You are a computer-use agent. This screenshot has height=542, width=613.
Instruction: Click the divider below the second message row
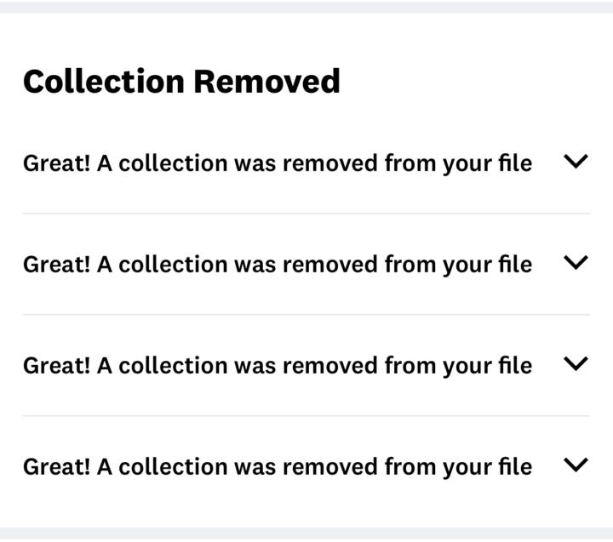[306, 315]
